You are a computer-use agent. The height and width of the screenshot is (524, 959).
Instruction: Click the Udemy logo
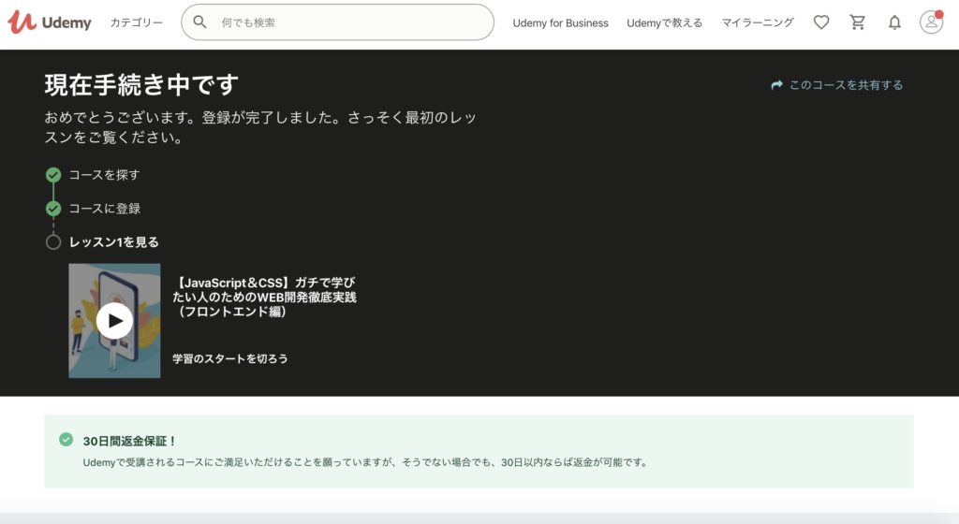(x=50, y=22)
